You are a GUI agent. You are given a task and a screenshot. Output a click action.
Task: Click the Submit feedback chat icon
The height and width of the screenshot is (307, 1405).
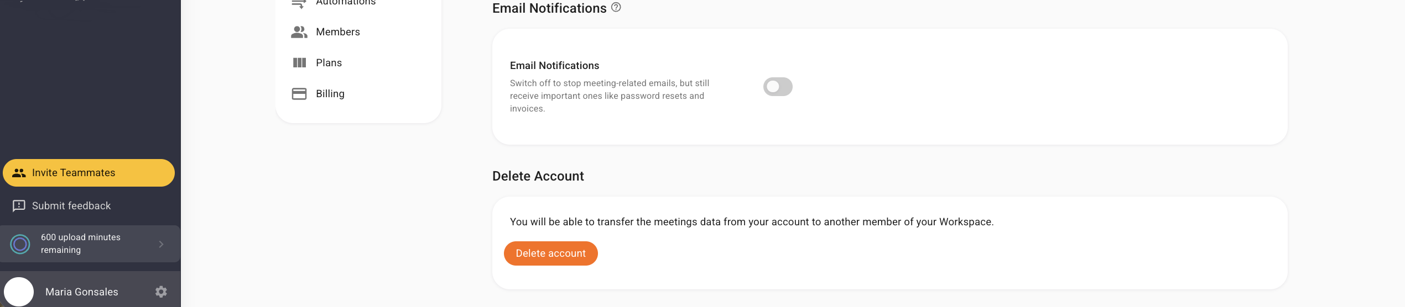(x=19, y=206)
